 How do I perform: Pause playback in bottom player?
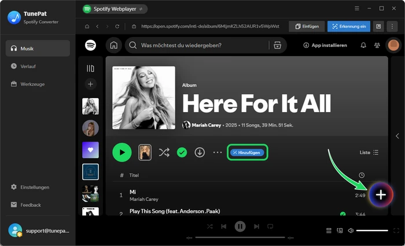(240, 226)
